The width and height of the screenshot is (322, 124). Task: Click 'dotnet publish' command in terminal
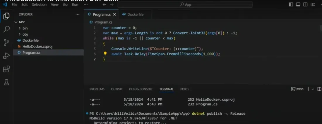point(207,113)
